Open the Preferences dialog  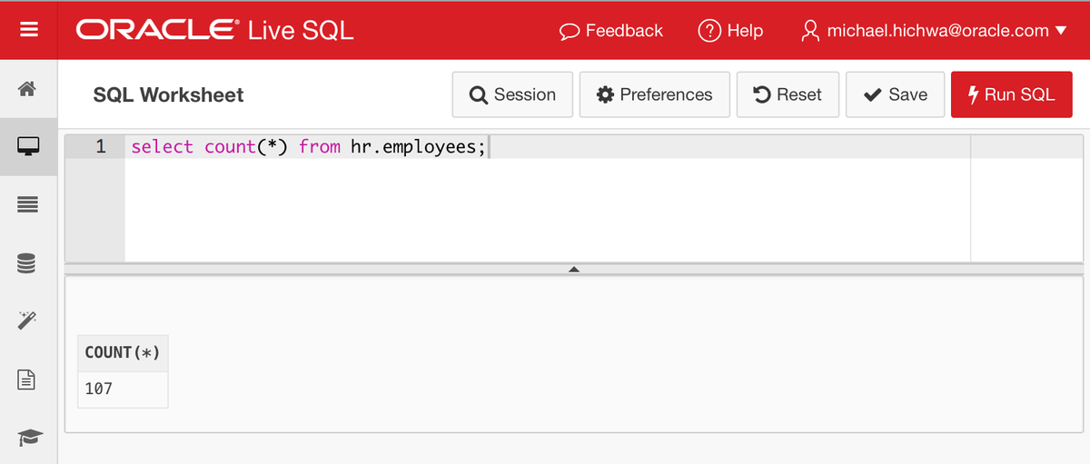tap(655, 94)
